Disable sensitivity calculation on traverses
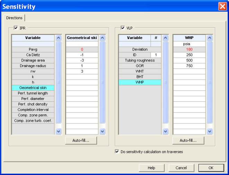This screenshot has width=229, height=175. click(117, 151)
